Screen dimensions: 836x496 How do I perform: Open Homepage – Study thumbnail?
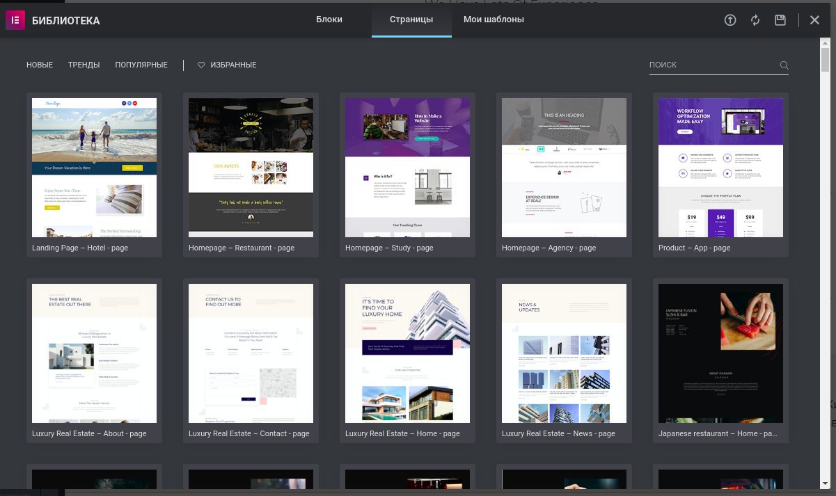pos(407,168)
